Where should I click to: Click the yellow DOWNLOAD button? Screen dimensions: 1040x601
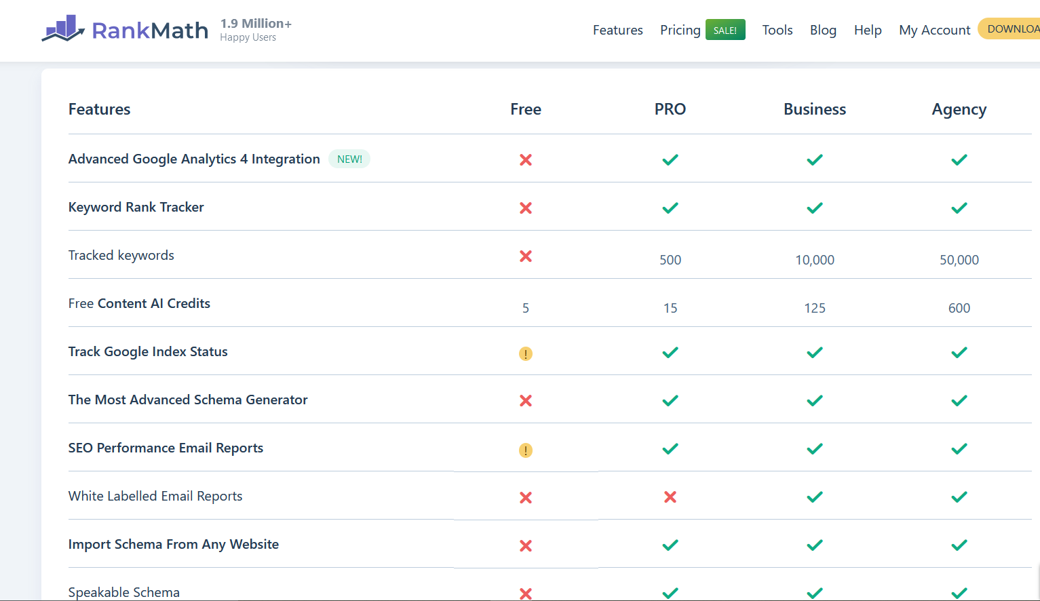(1009, 28)
